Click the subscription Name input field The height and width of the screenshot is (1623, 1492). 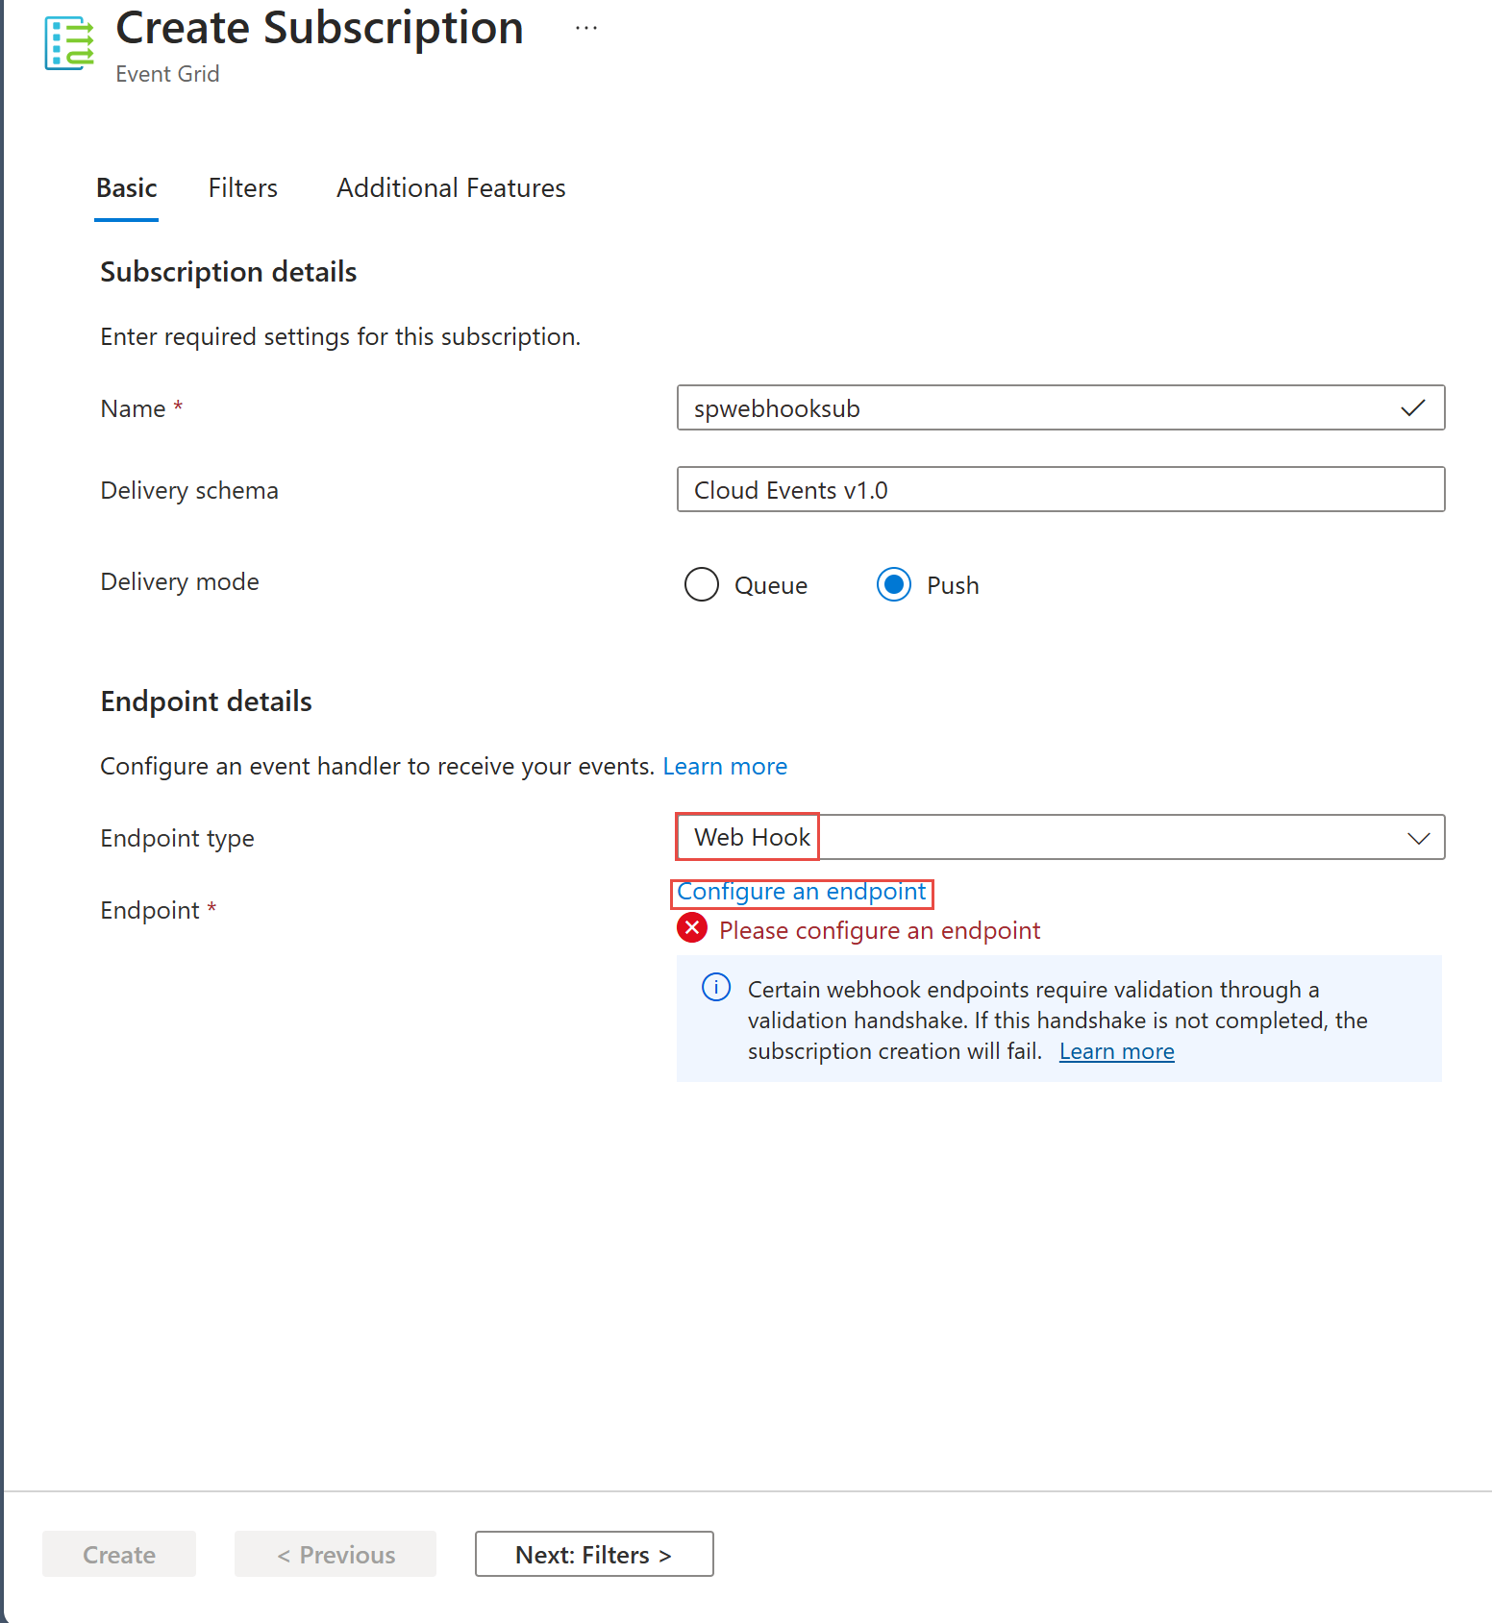pos(1038,408)
